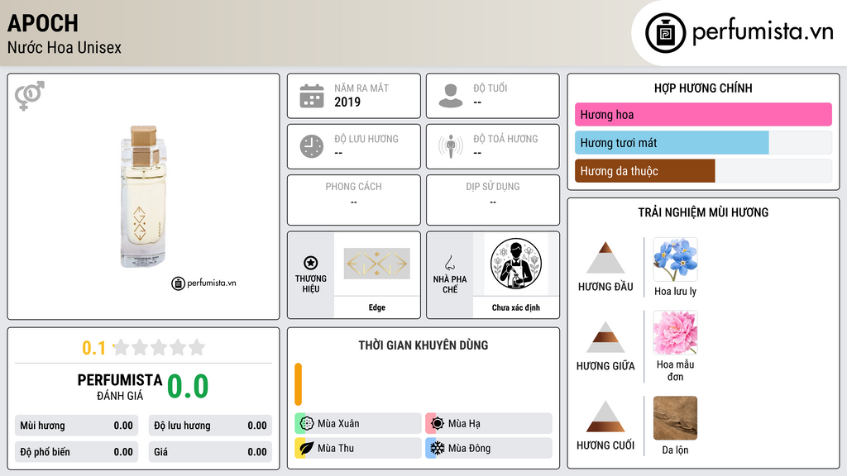
Task: Click the ĐỘ LƯU HƯƠNG longevity label
Action: coord(366,139)
